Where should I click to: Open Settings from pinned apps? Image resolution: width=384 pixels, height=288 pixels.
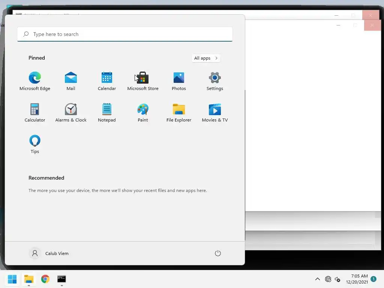tap(215, 81)
